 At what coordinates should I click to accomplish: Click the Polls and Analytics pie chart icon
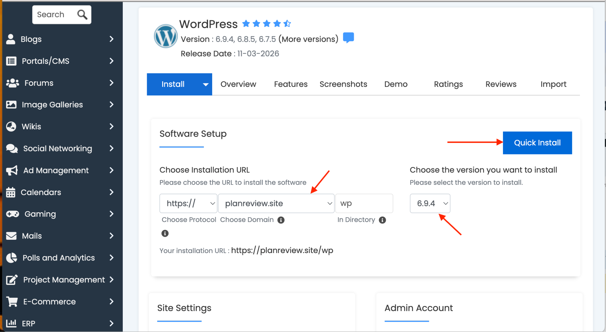pos(12,258)
